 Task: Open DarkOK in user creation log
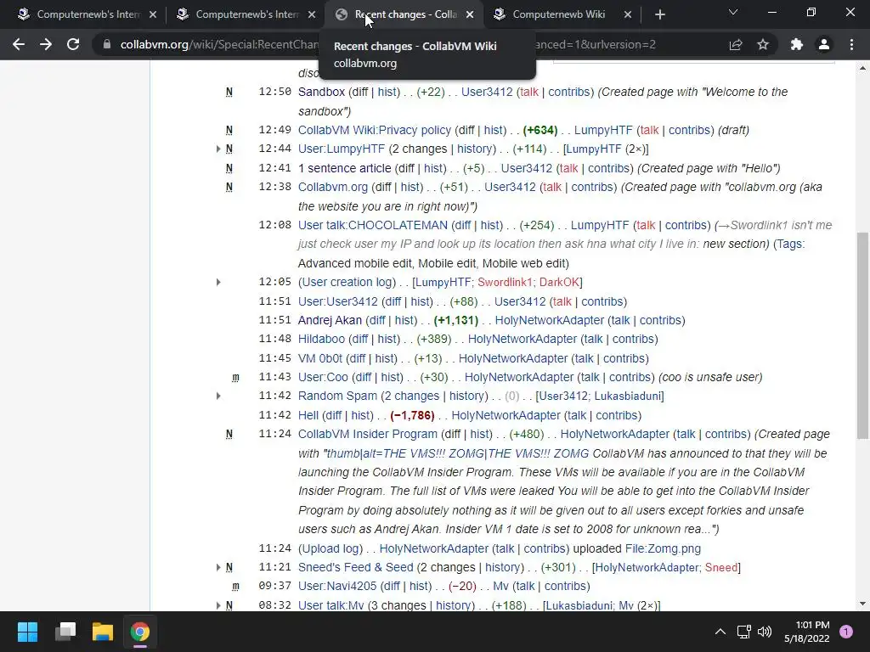[x=559, y=282]
